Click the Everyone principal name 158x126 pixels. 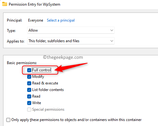point(36,20)
